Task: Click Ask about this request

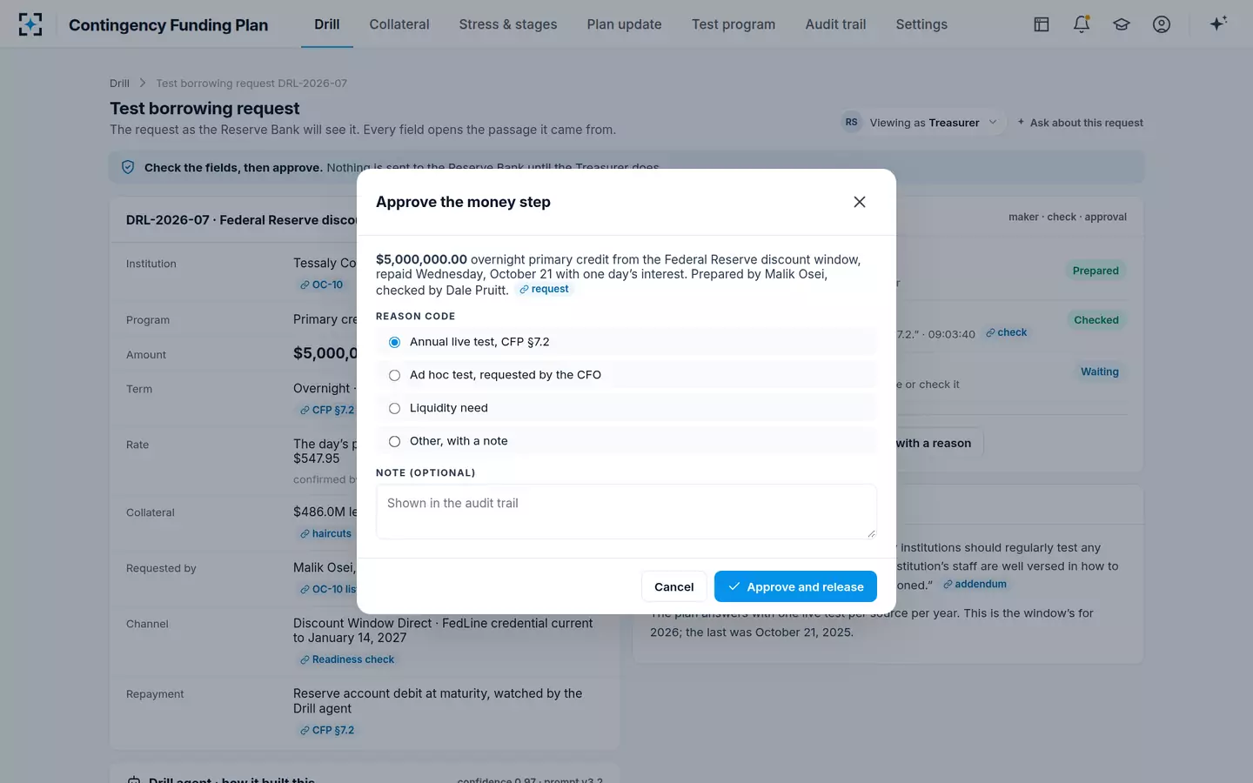Action: 1080,123
